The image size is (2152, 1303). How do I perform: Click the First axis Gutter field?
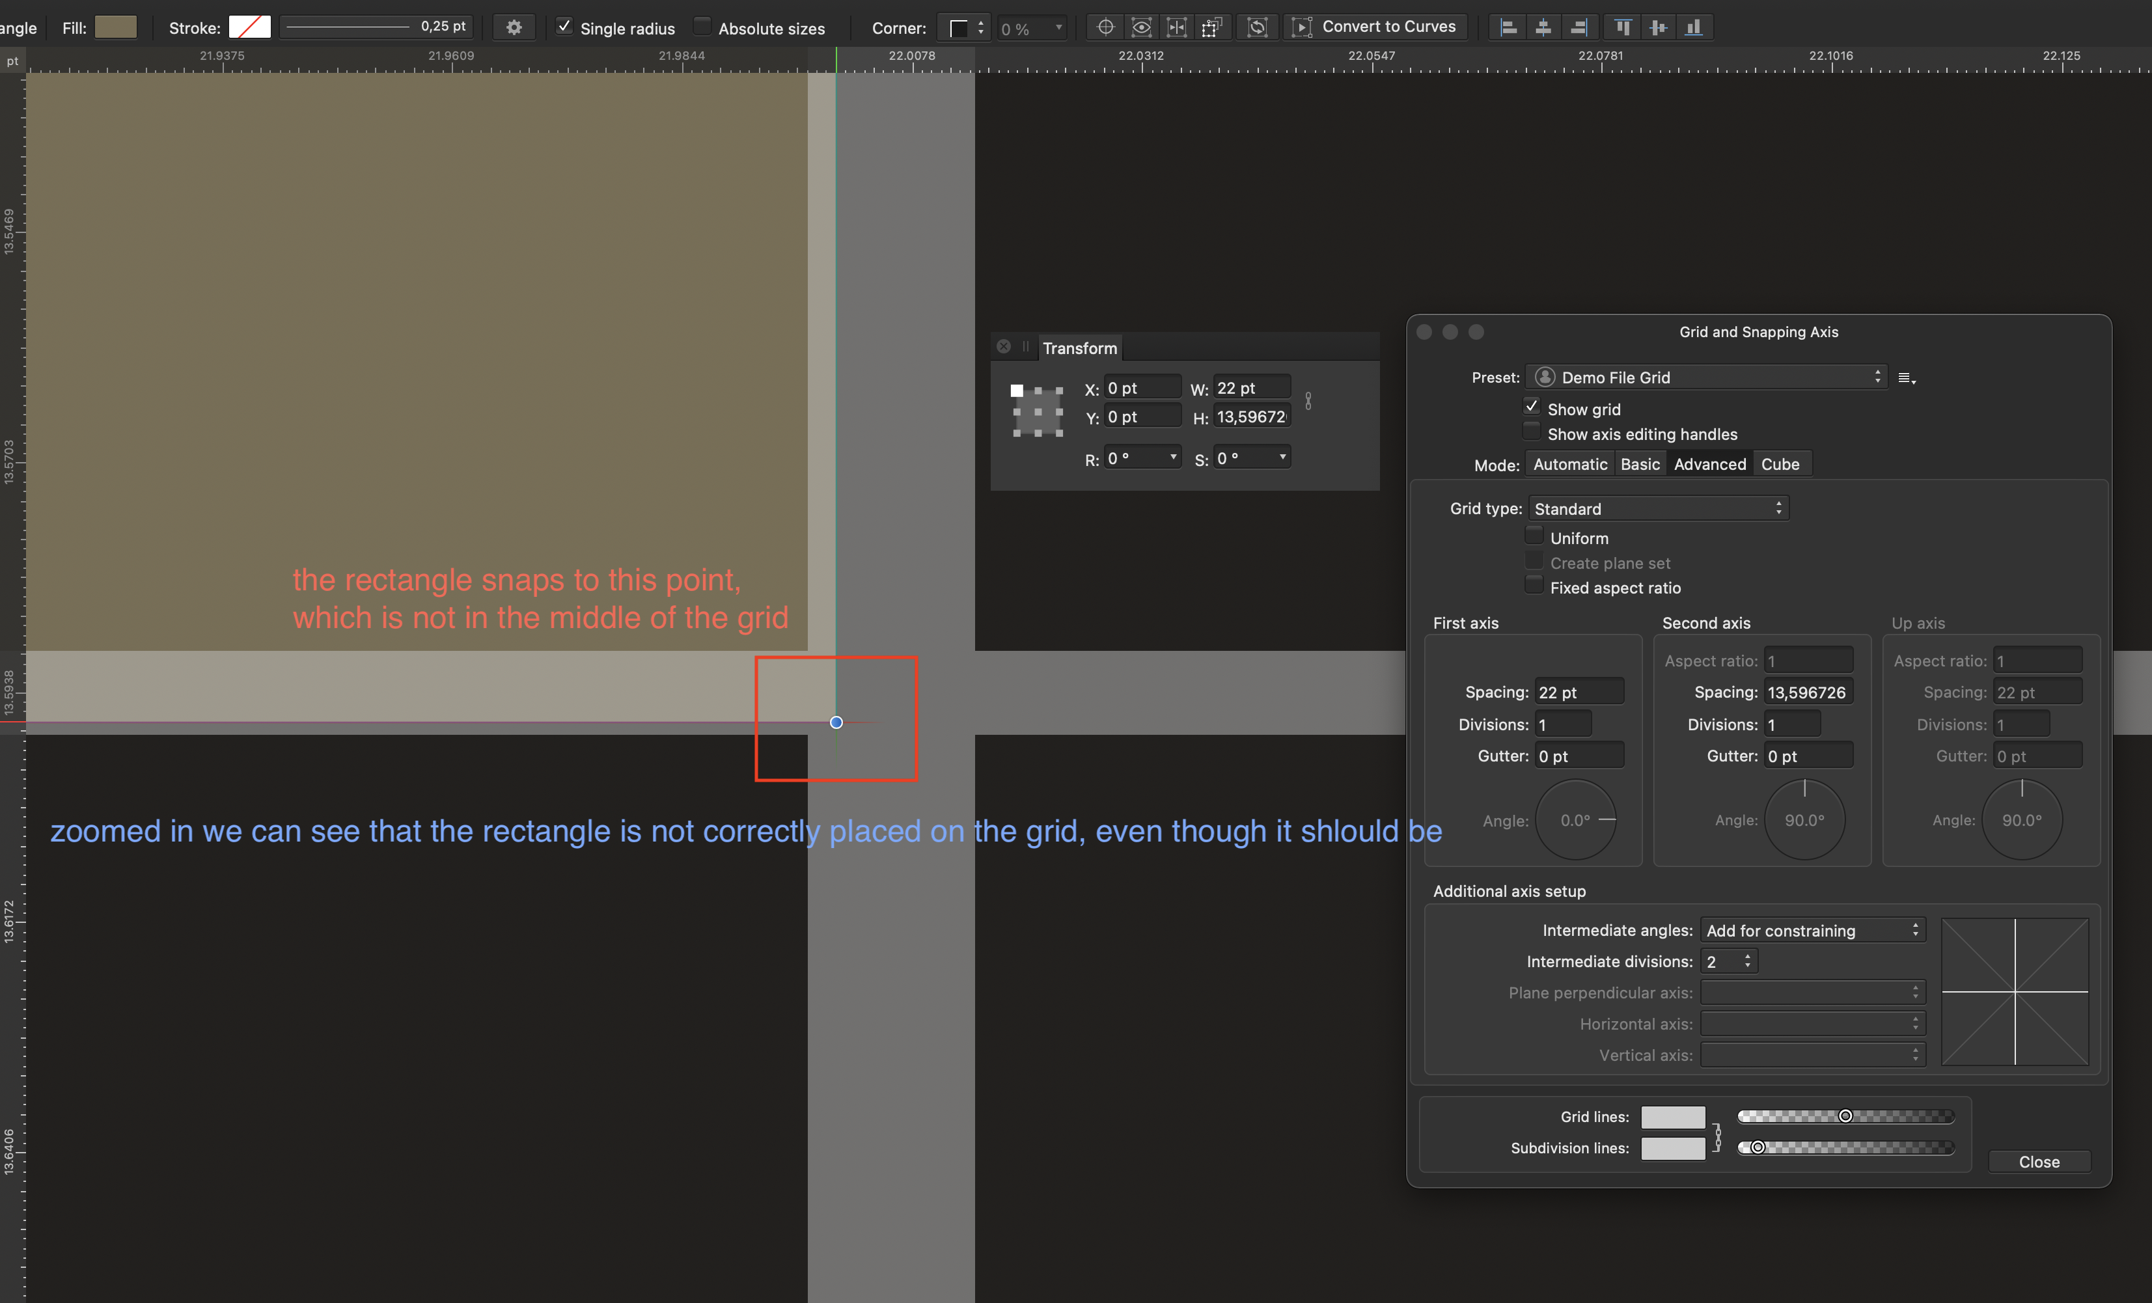pos(1579,756)
